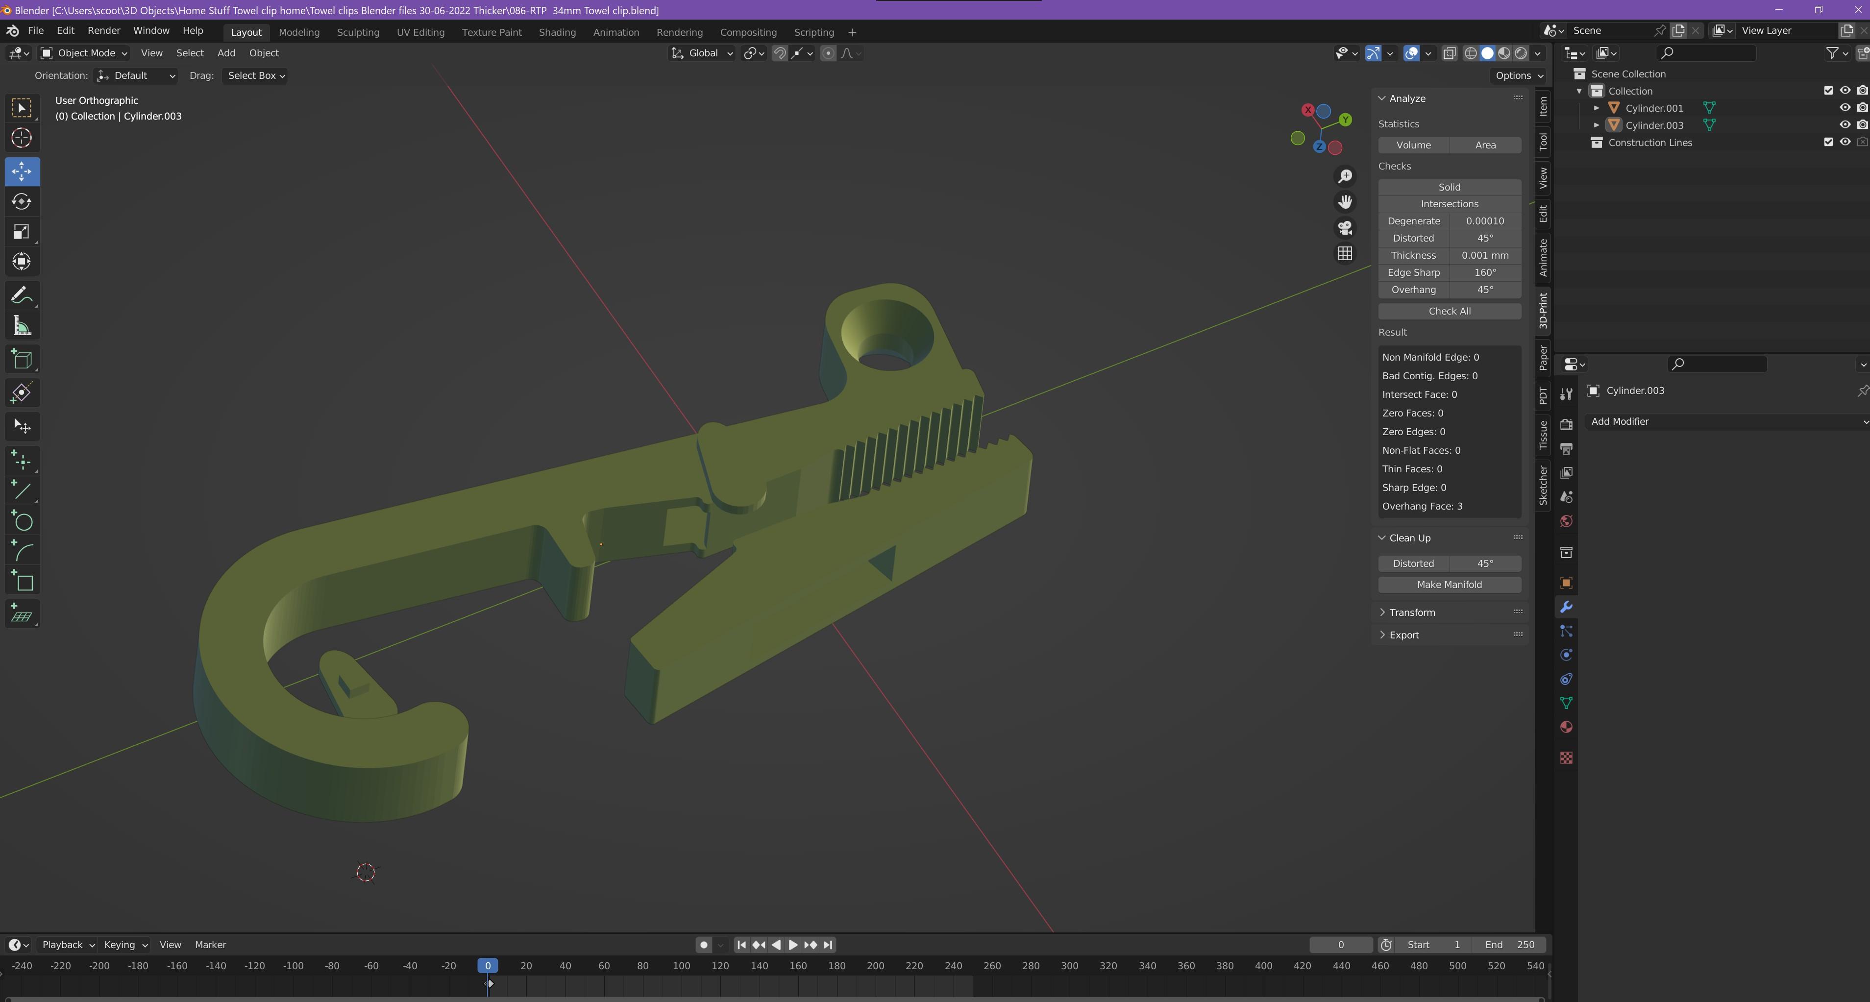The width and height of the screenshot is (1870, 1002).
Task: Open the Output properties tab icon
Action: [1567, 449]
